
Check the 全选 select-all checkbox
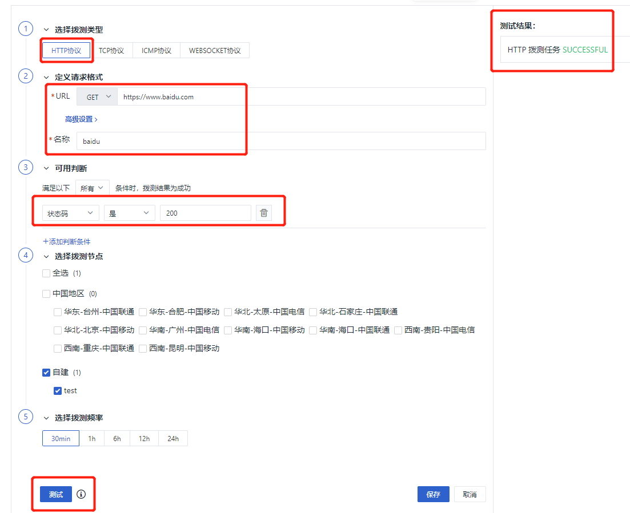(x=46, y=273)
